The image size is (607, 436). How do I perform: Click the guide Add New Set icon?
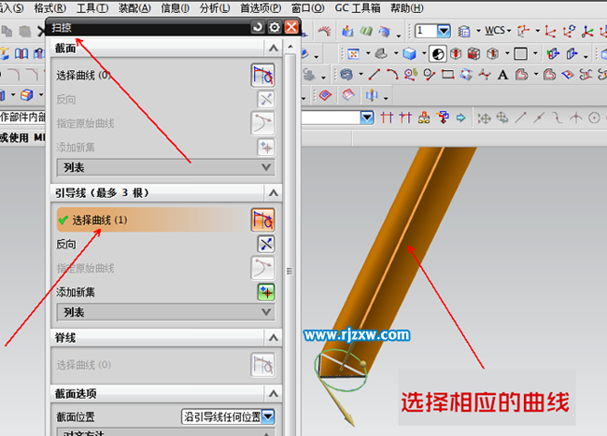coord(265,291)
